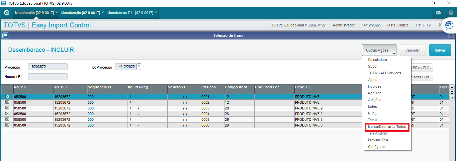Click the No. PLI column header
Screen dimensions: 458x164
coord(70,89)
